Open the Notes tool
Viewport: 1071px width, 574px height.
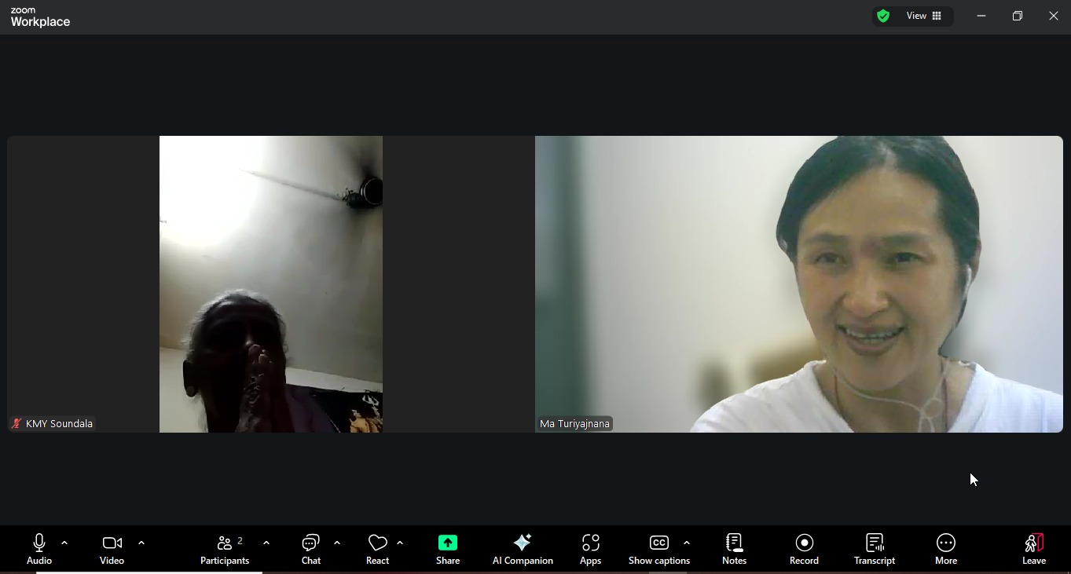734,549
